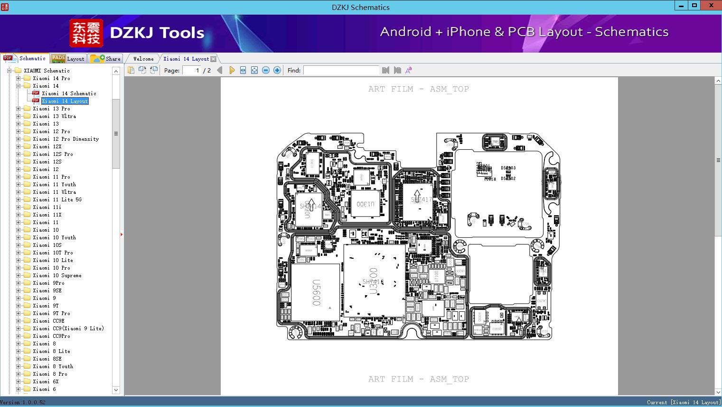The height and width of the screenshot is (407, 722).
Task: Switch to the Schematic tab
Action: [25, 58]
